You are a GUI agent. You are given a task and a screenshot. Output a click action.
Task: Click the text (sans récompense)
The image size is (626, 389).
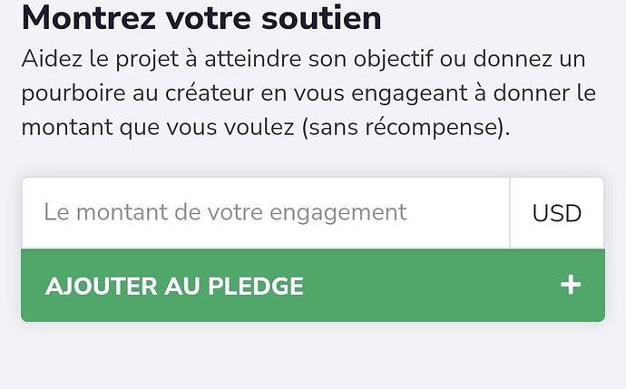406,127
